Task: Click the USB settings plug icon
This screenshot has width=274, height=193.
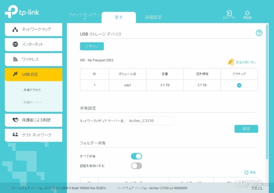Action: coord(15,74)
